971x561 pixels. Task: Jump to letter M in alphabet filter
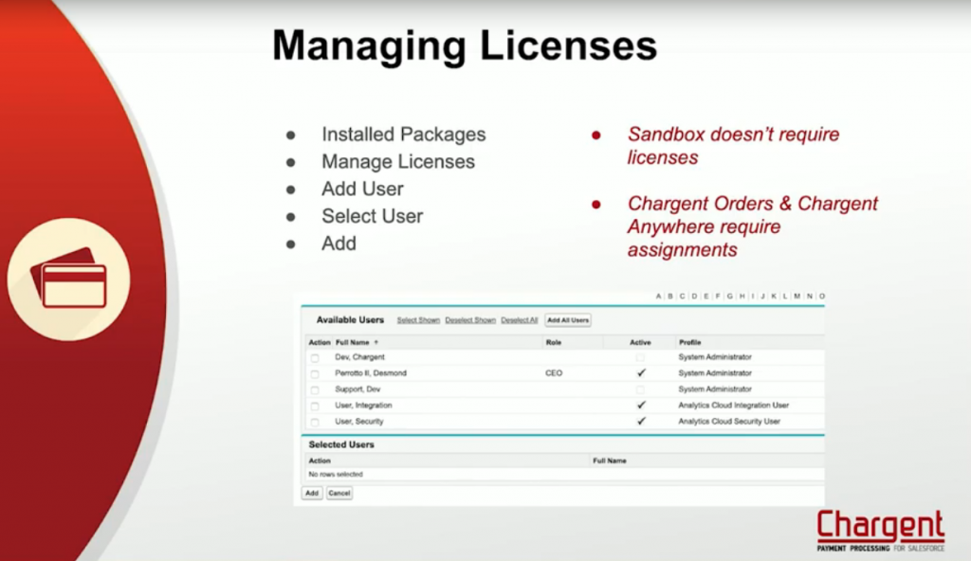pyautogui.click(x=797, y=297)
